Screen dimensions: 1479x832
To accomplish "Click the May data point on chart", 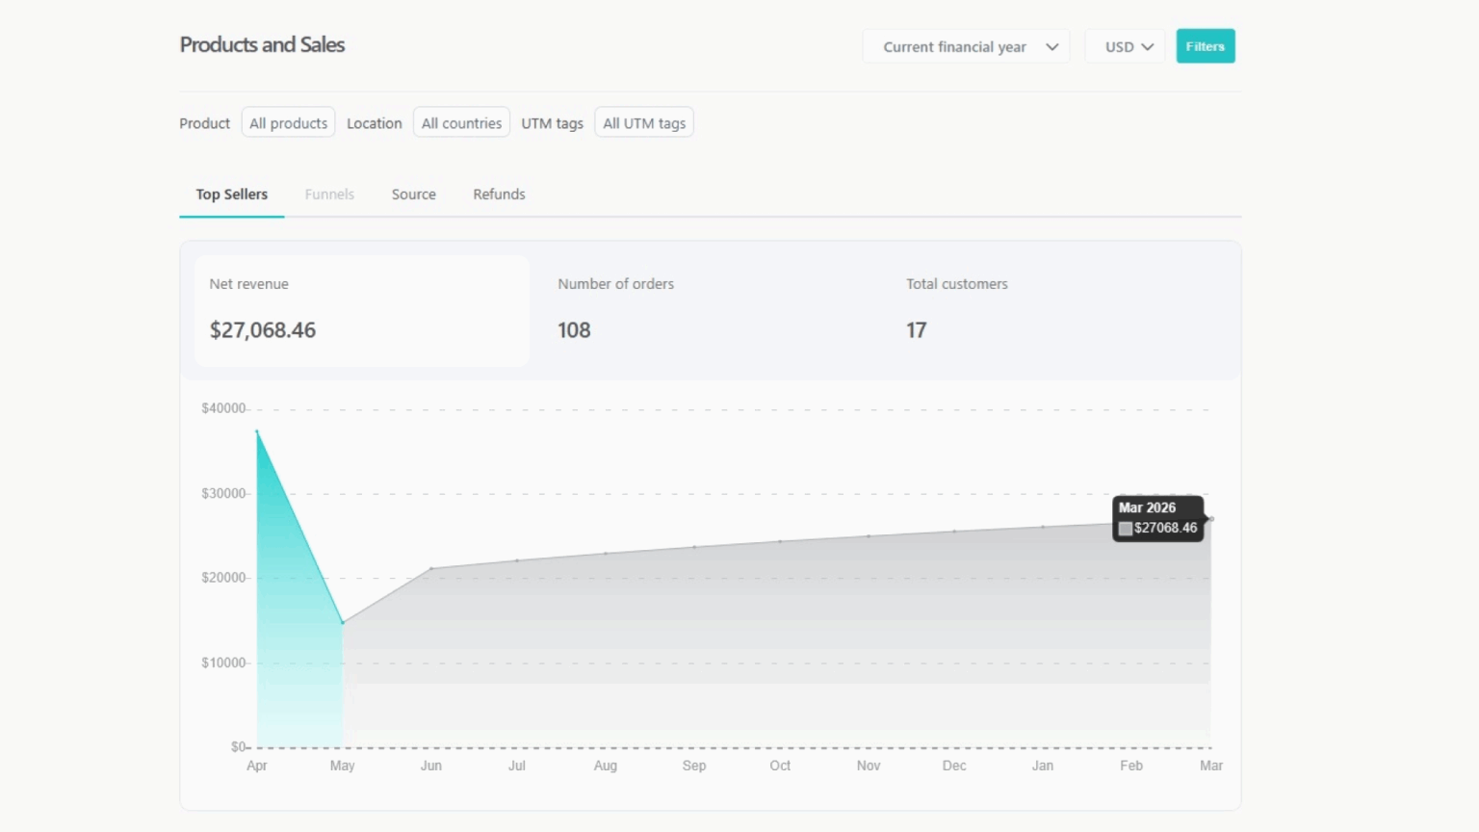I will (x=343, y=623).
